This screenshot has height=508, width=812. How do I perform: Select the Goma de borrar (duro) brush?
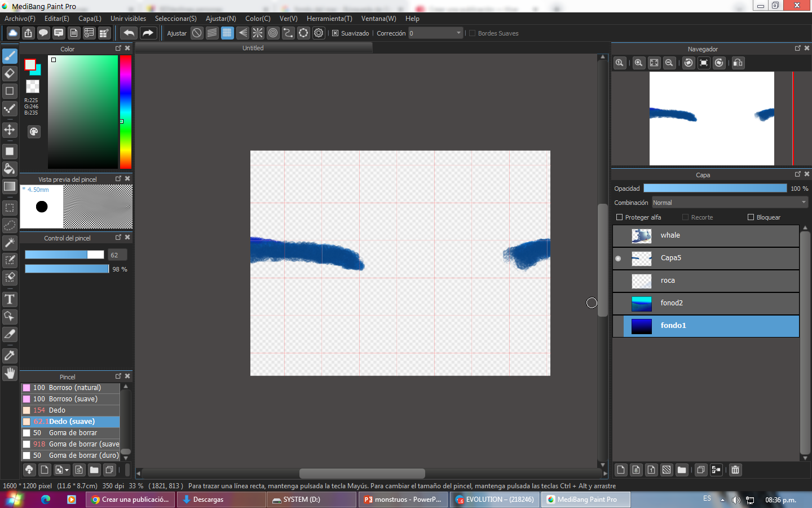(x=70, y=456)
